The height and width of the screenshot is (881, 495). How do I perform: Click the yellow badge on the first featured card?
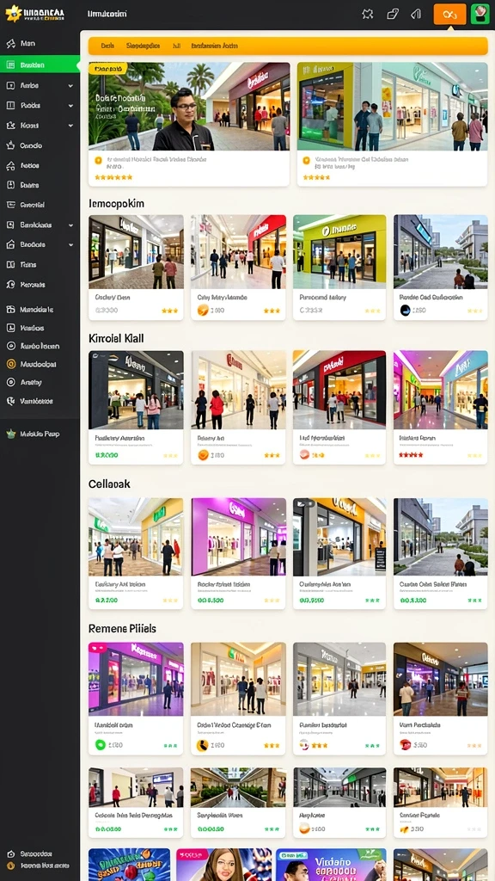click(108, 69)
